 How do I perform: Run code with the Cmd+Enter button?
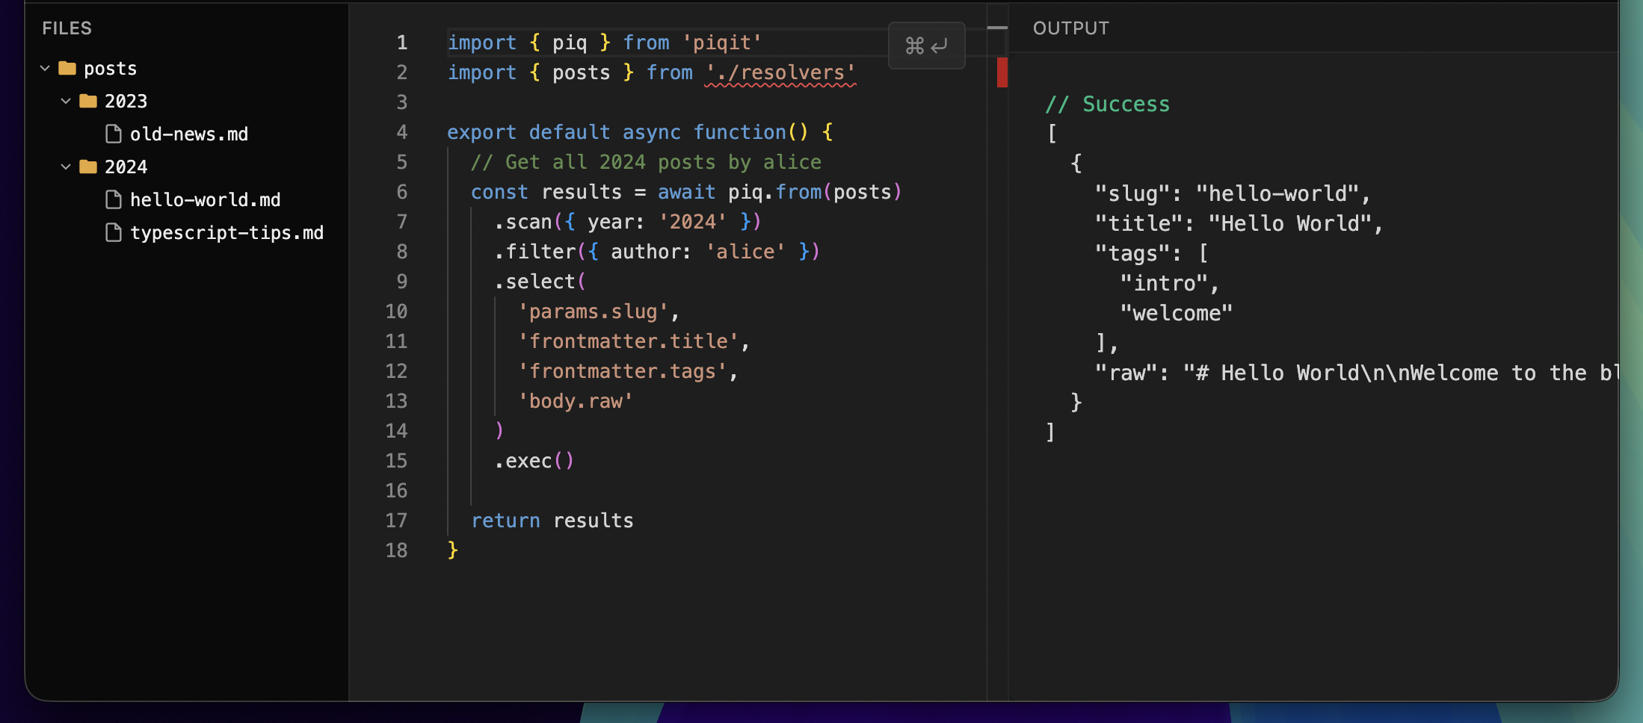[x=926, y=46]
